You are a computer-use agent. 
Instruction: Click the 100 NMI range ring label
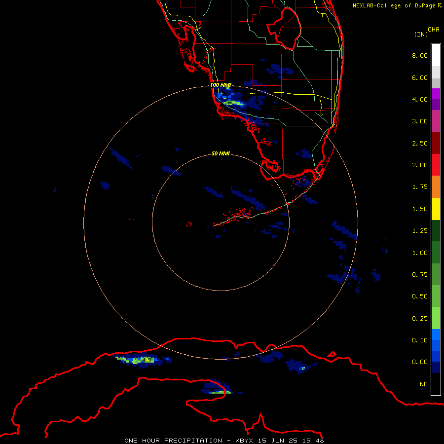[221, 85]
